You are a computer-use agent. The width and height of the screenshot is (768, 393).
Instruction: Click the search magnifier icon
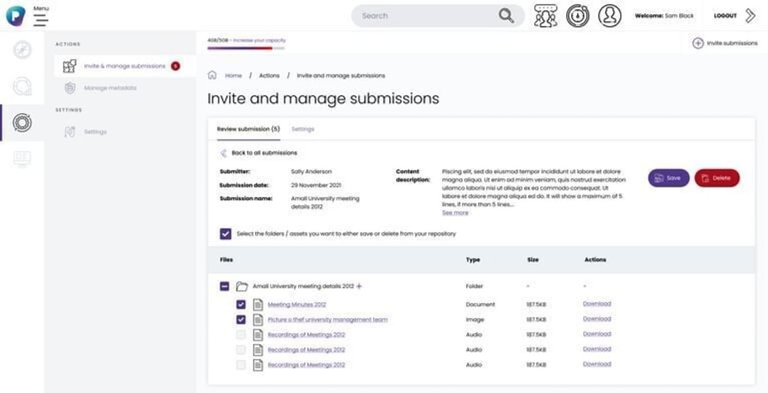pos(506,16)
